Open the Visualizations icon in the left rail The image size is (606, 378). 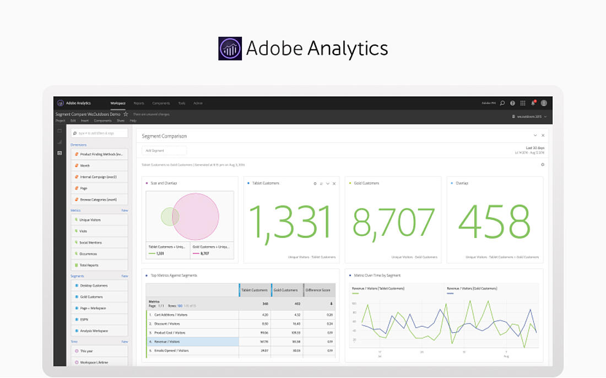pyautogui.click(x=59, y=142)
